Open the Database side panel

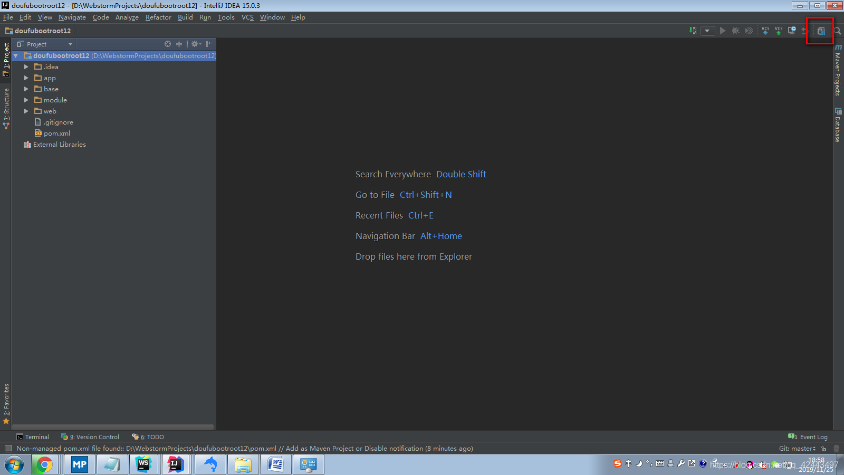(838, 125)
